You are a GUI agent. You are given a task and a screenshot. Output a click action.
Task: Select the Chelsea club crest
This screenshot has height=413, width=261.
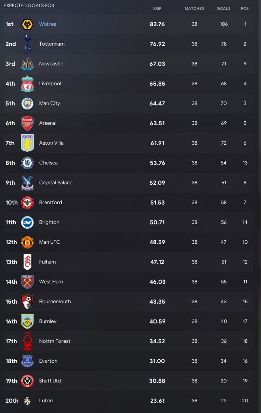[x=27, y=163]
